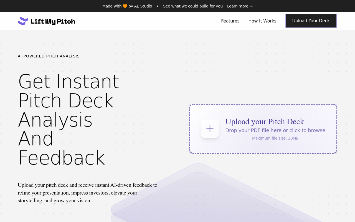
Task: Click the description paragraph about AI-driven feedback
Action: pos(87,193)
